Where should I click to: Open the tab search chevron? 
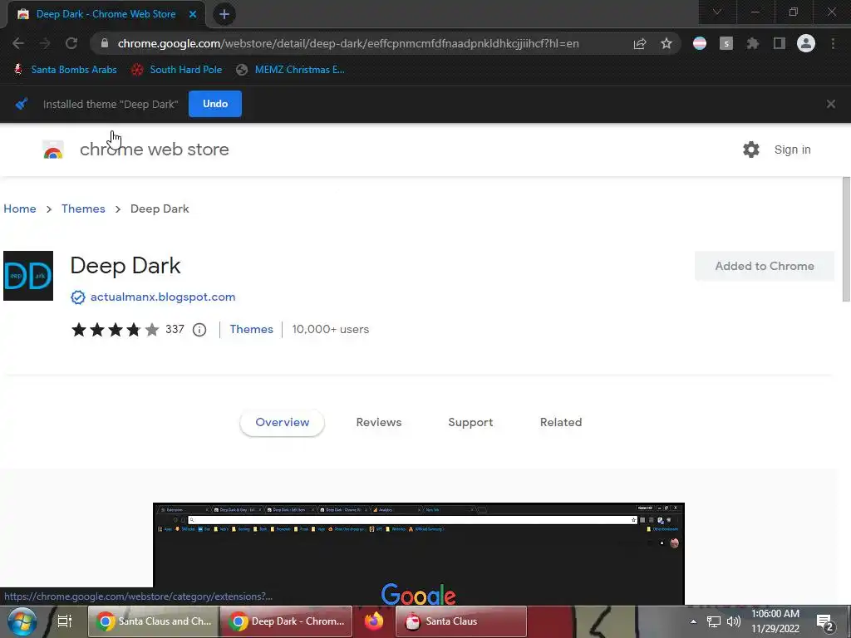coord(717,12)
